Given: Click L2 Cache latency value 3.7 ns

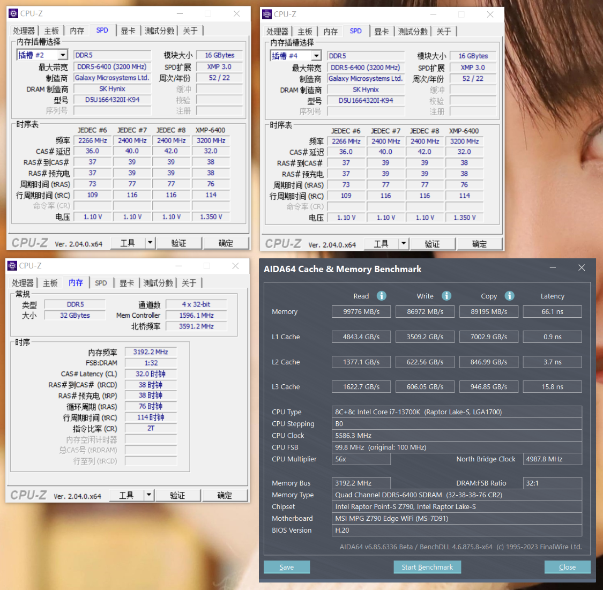Looking at the screenshot, I should coord(552,362).
